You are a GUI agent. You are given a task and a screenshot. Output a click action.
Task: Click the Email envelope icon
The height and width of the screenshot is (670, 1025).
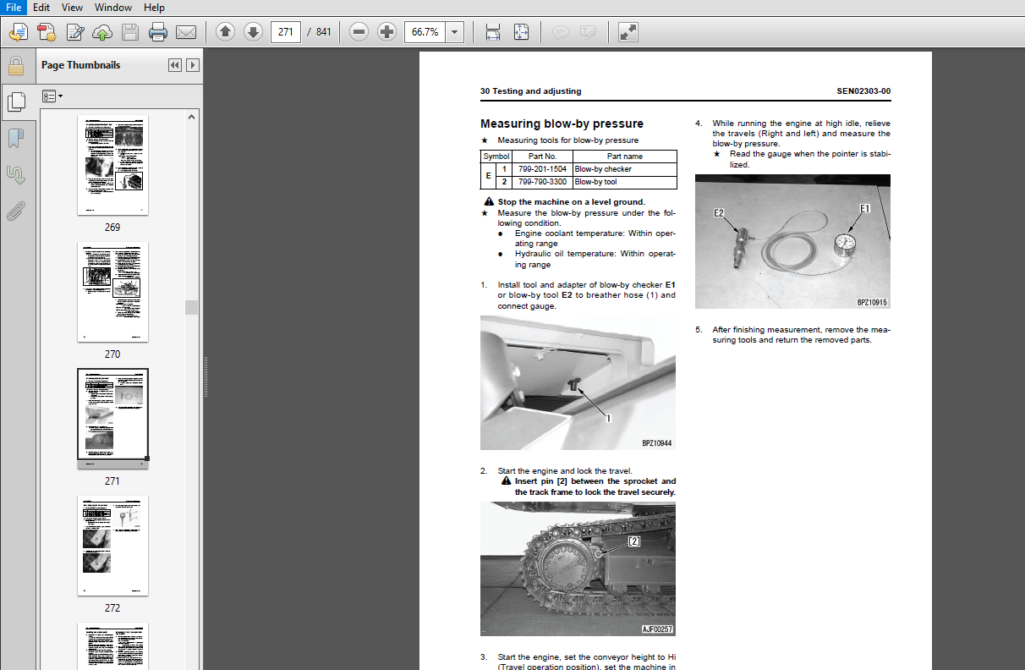pyautogui.click(x=186, y=33)
